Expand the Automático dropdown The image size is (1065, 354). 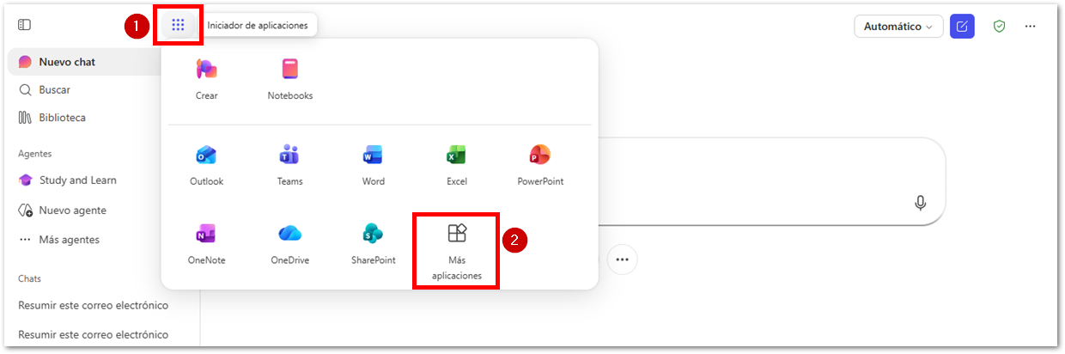coord(898,27)
